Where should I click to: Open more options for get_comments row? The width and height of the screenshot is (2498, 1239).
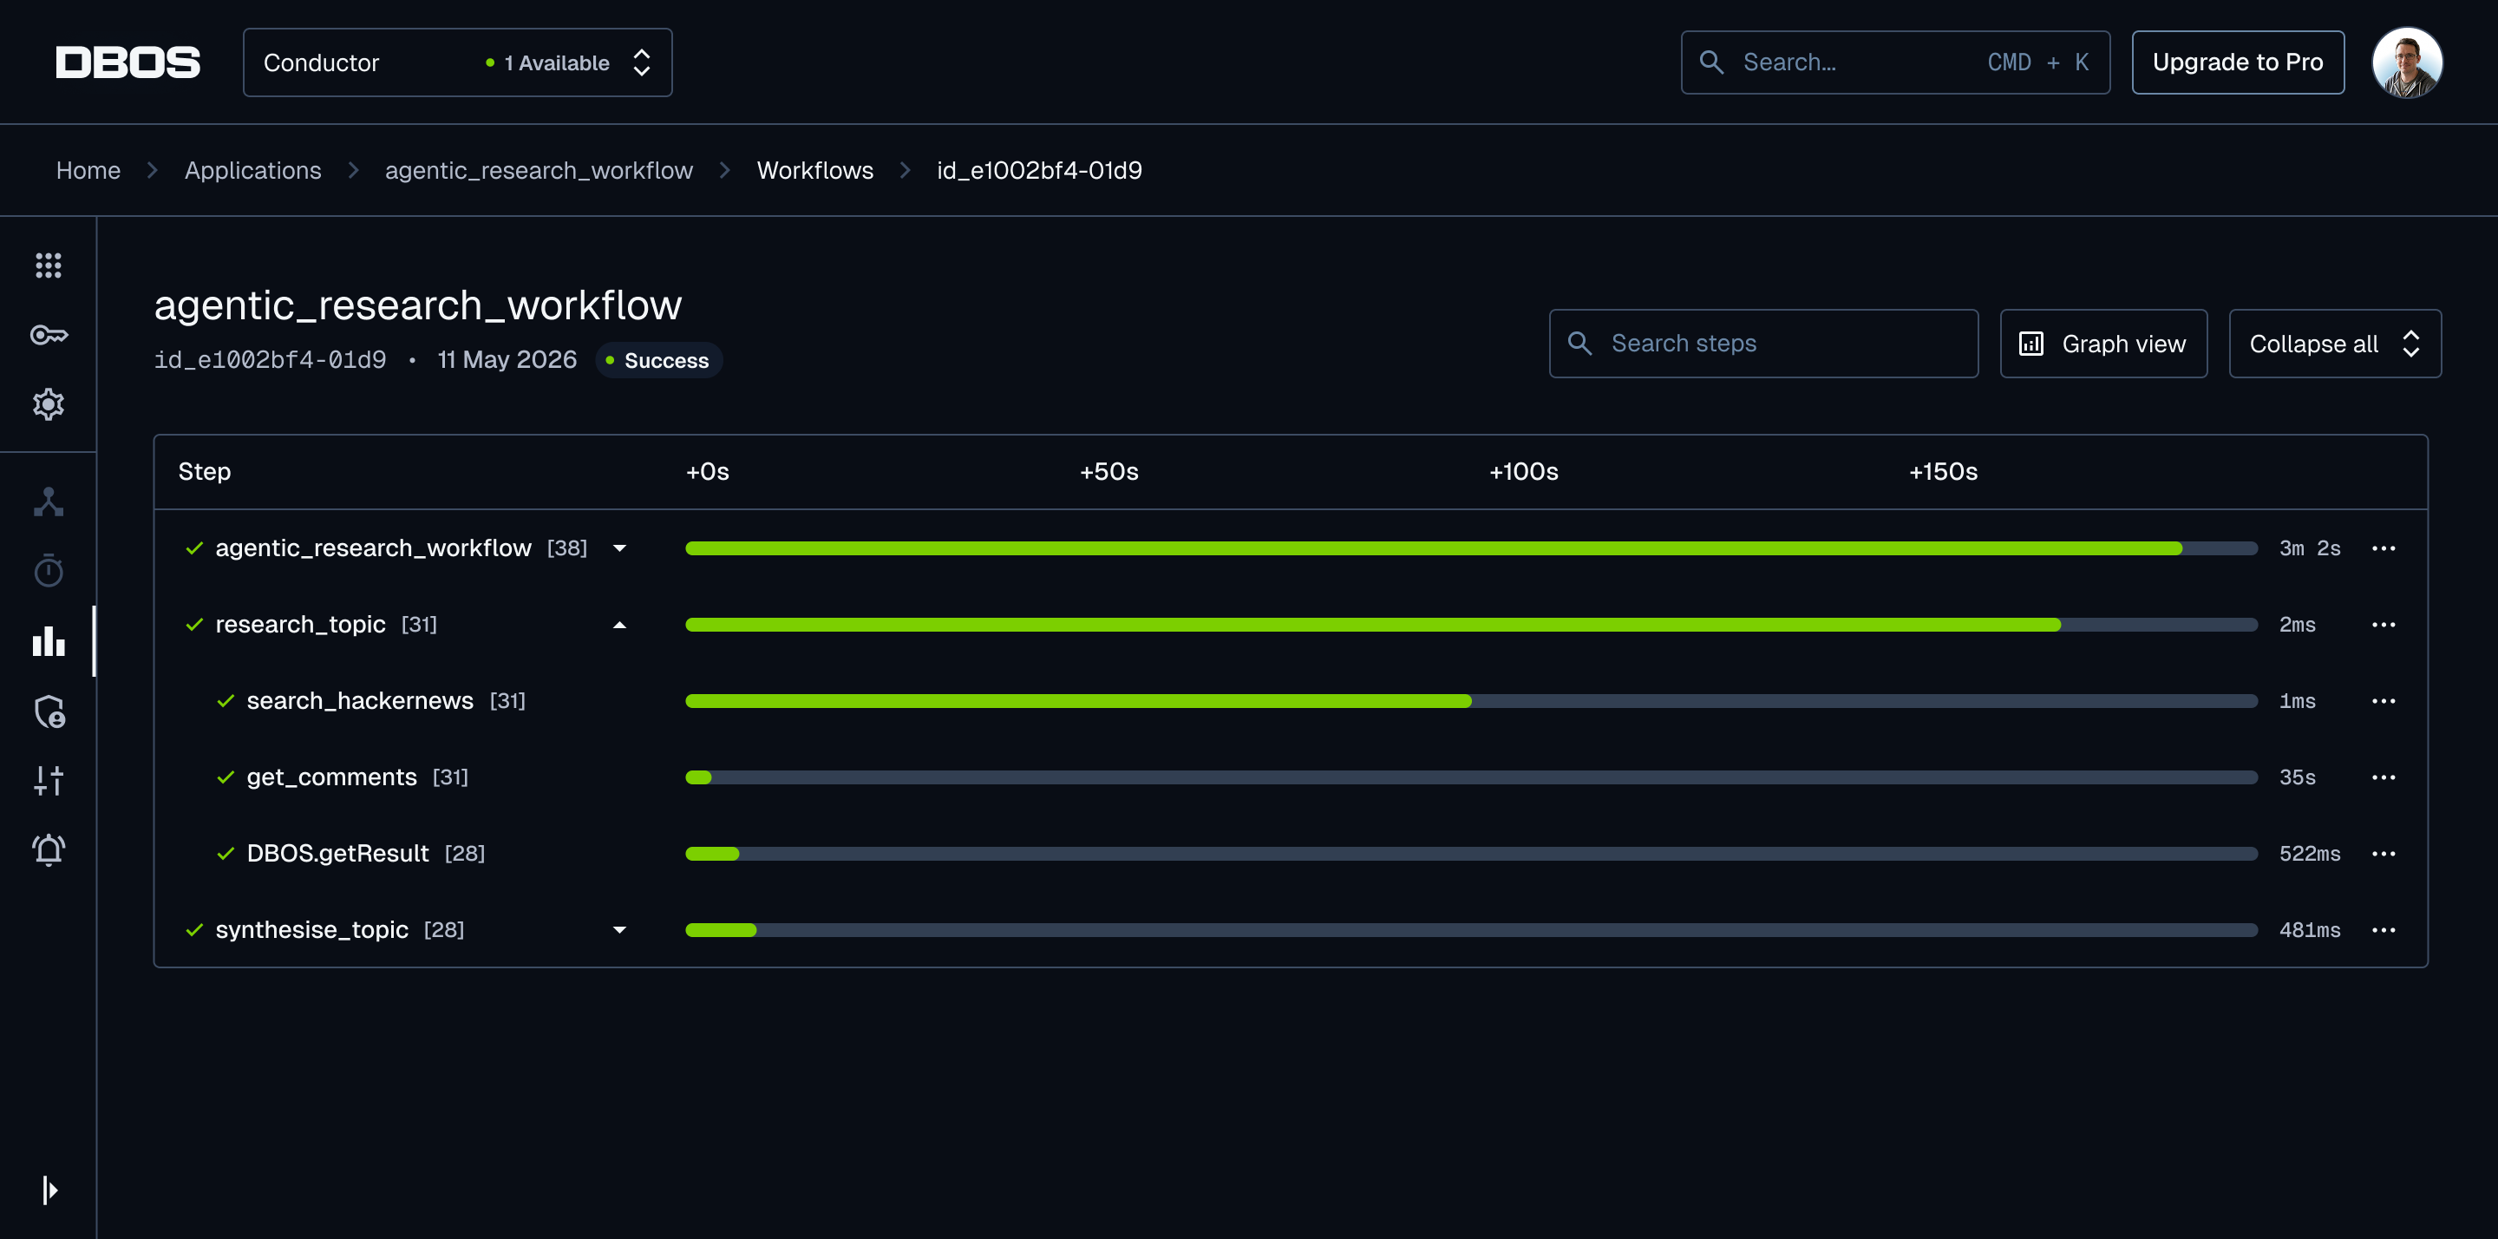[2384, 777]
